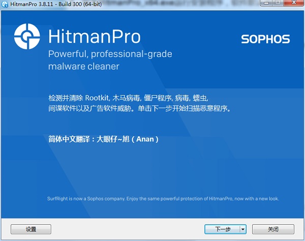Viewport: 305px width, 241px height.
Task: Click the HitmanPro crosshair logo
Action: tap(27, 37)
